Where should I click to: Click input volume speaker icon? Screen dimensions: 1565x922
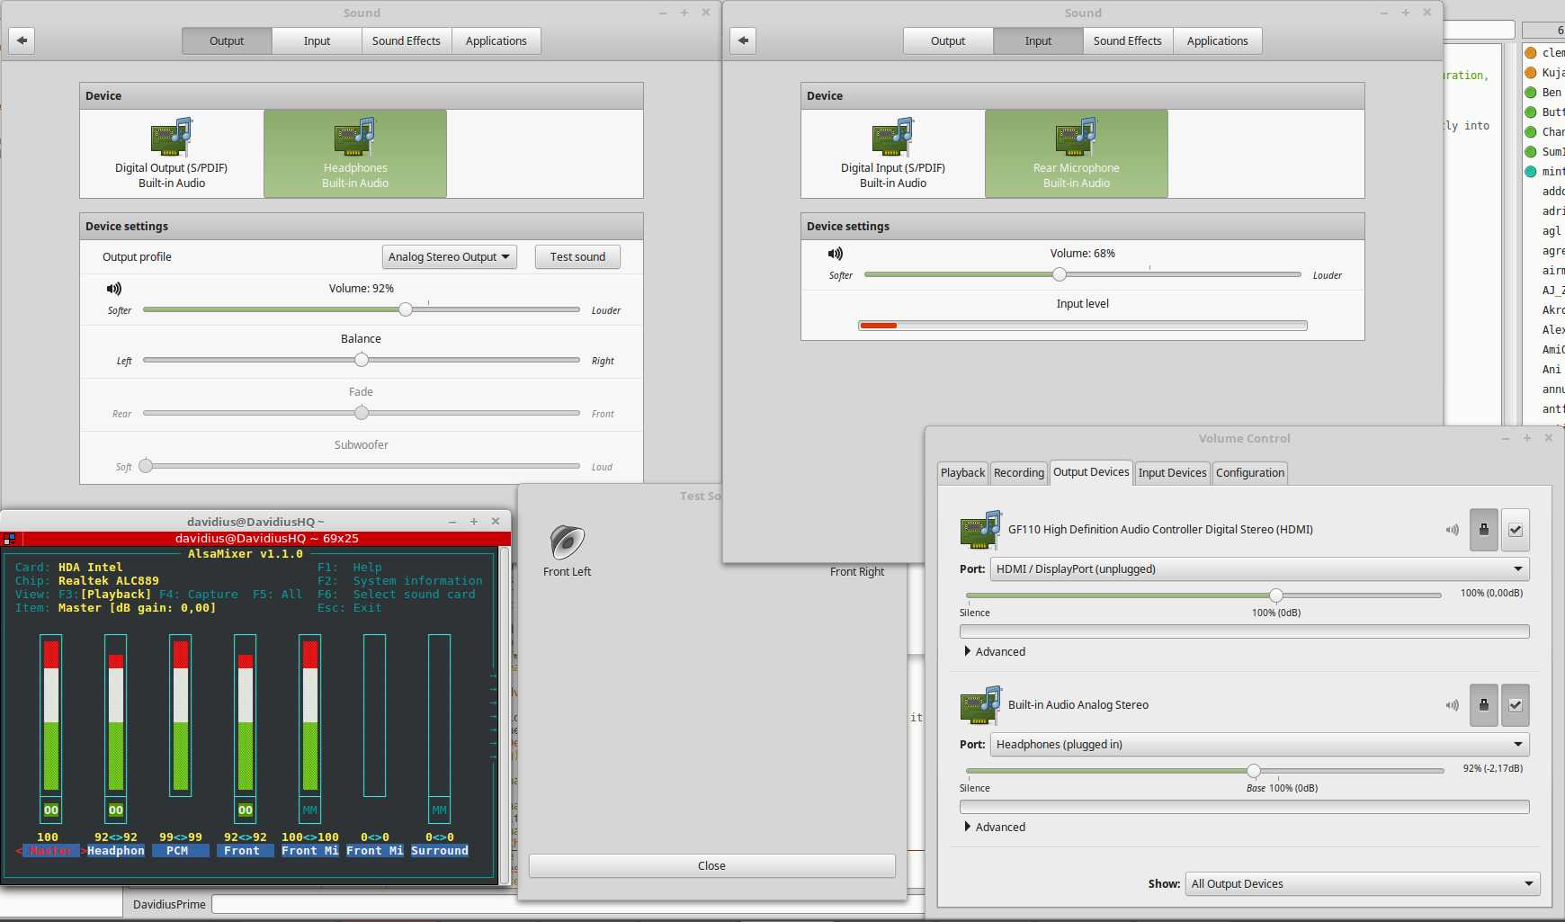(836, 254)
